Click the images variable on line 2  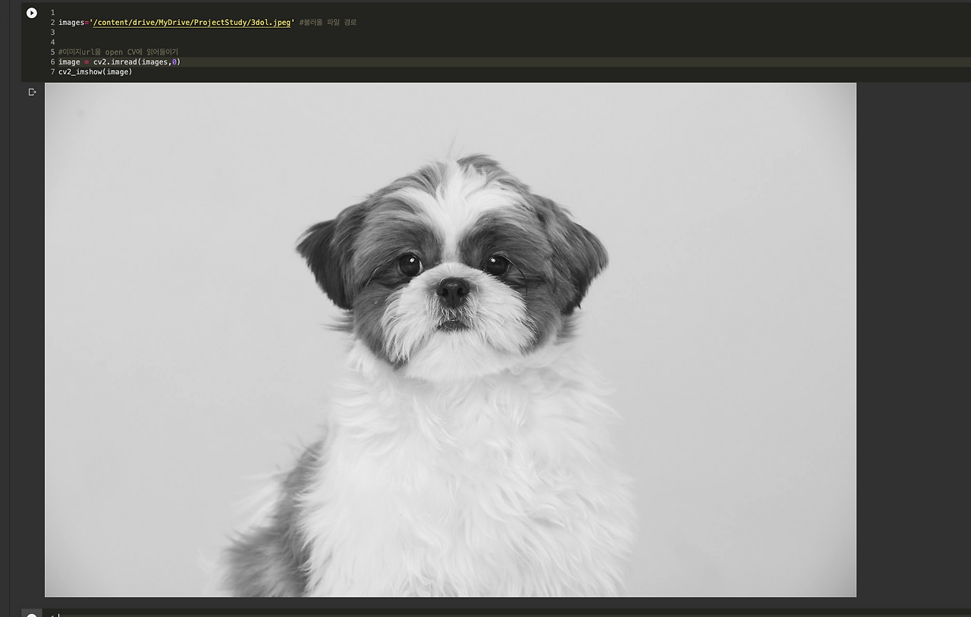click(x=70, y=22)
